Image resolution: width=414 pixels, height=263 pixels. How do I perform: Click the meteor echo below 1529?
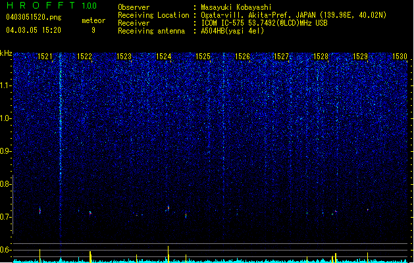click(367, 210)
